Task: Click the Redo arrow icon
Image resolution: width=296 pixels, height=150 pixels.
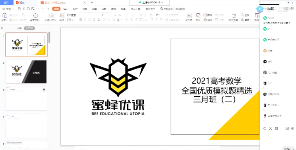Action: (x=43, y=9)
